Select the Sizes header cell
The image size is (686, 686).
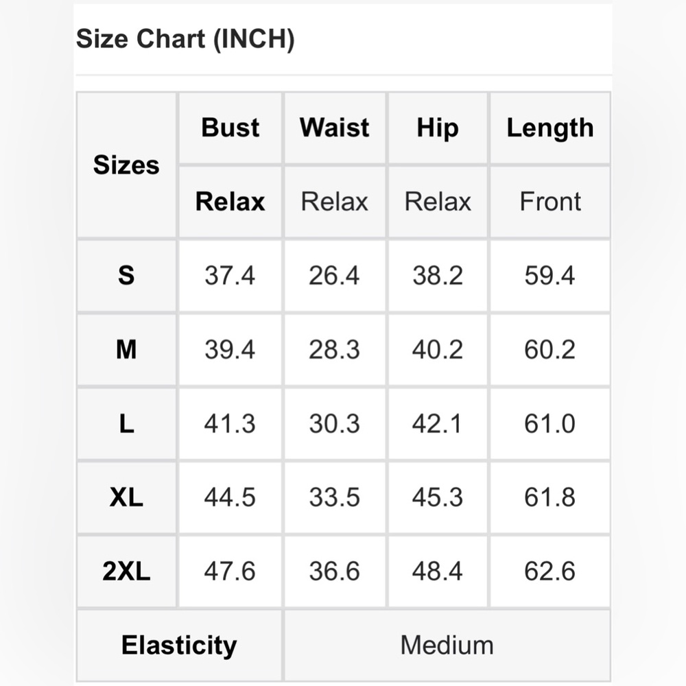pos(126,165)
